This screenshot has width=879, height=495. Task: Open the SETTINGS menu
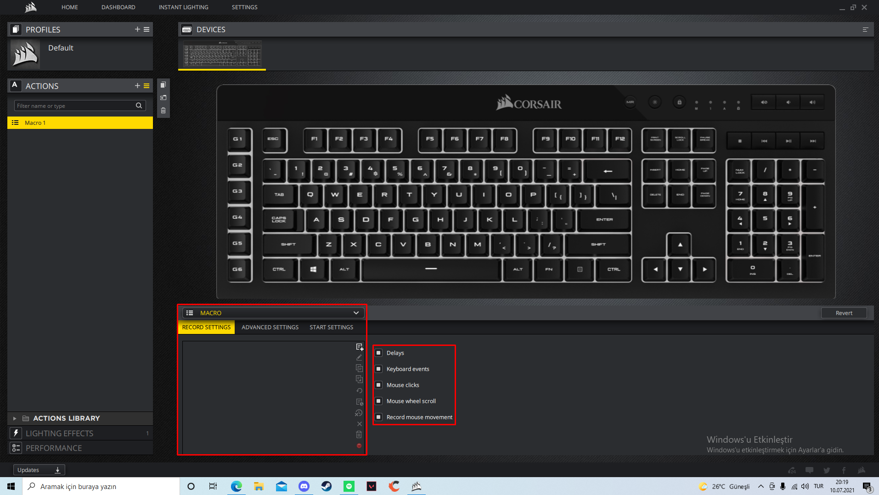[244, 7]
